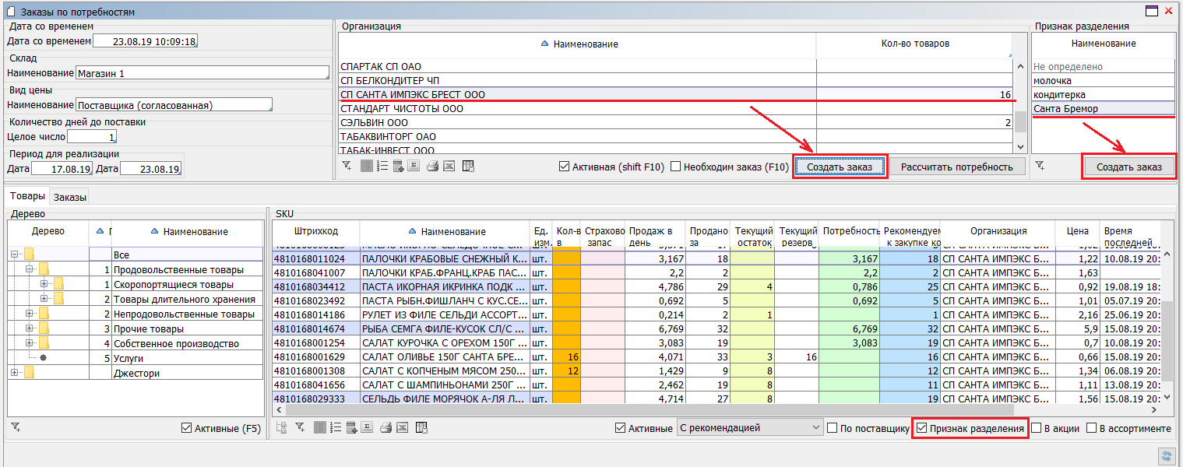Screen dimensions: 1183x467
Task: Open the С рекомендацией dropdown
Action: (815, 428)
